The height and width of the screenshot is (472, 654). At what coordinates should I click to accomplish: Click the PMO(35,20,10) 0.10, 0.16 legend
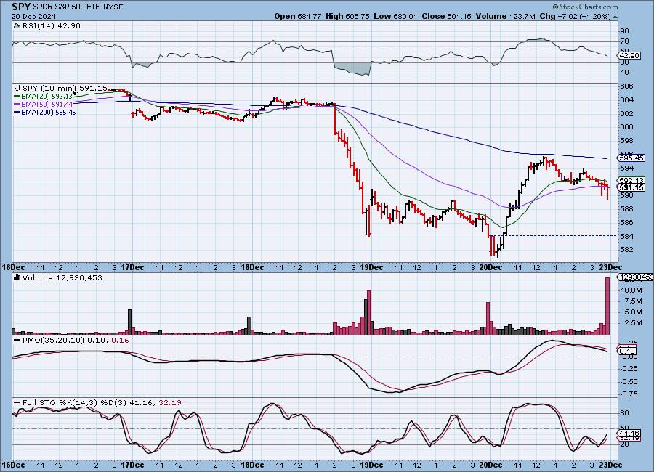tap(76, 341)
